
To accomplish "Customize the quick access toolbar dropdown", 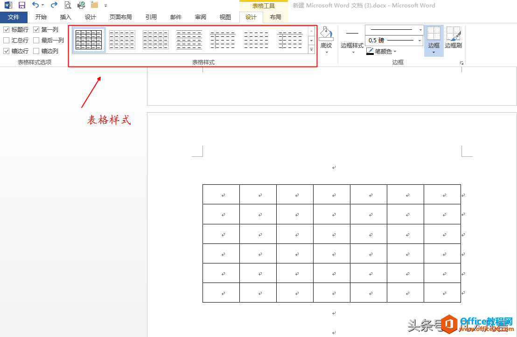I will [105, 6].
